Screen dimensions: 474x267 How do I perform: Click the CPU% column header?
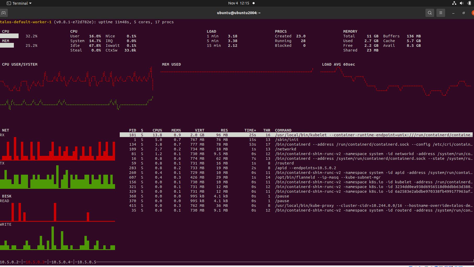[x=157, y=130]
